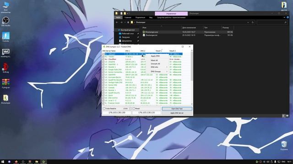The height and width of the screenshot is (164, 293).
Task: Go up one folder in Explorer
Action: [128, 22]
